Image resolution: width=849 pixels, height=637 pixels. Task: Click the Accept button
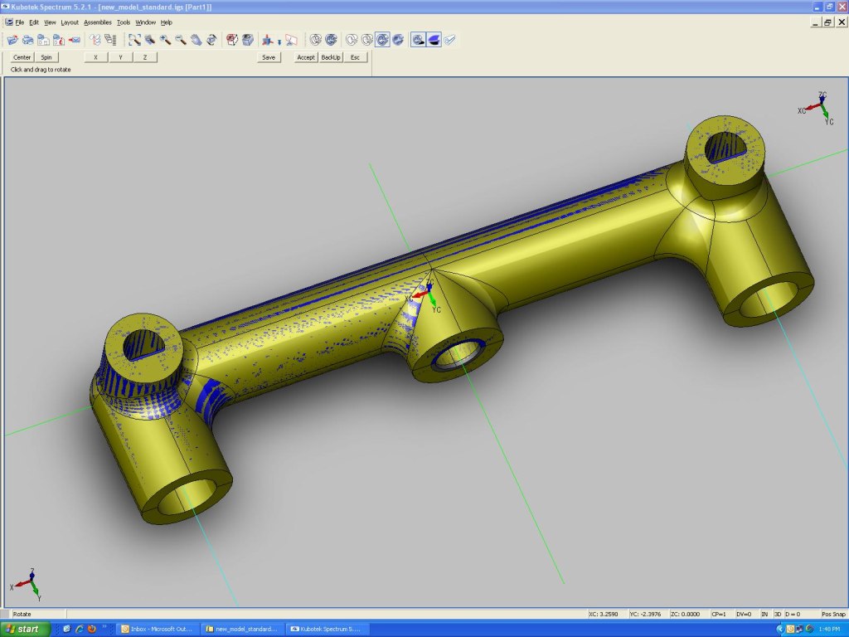[306, 57]
